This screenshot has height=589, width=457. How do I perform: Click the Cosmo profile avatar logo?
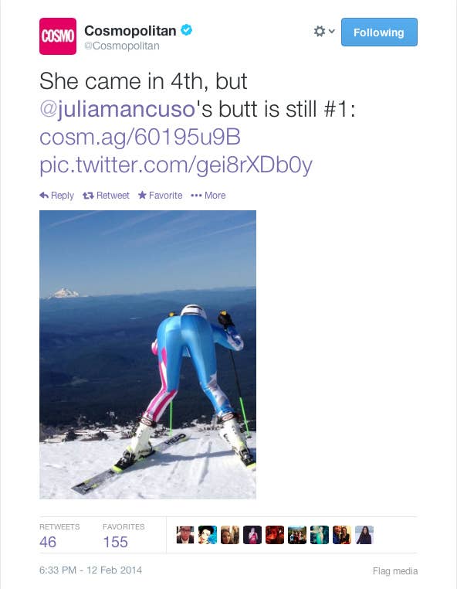[58, 36]
